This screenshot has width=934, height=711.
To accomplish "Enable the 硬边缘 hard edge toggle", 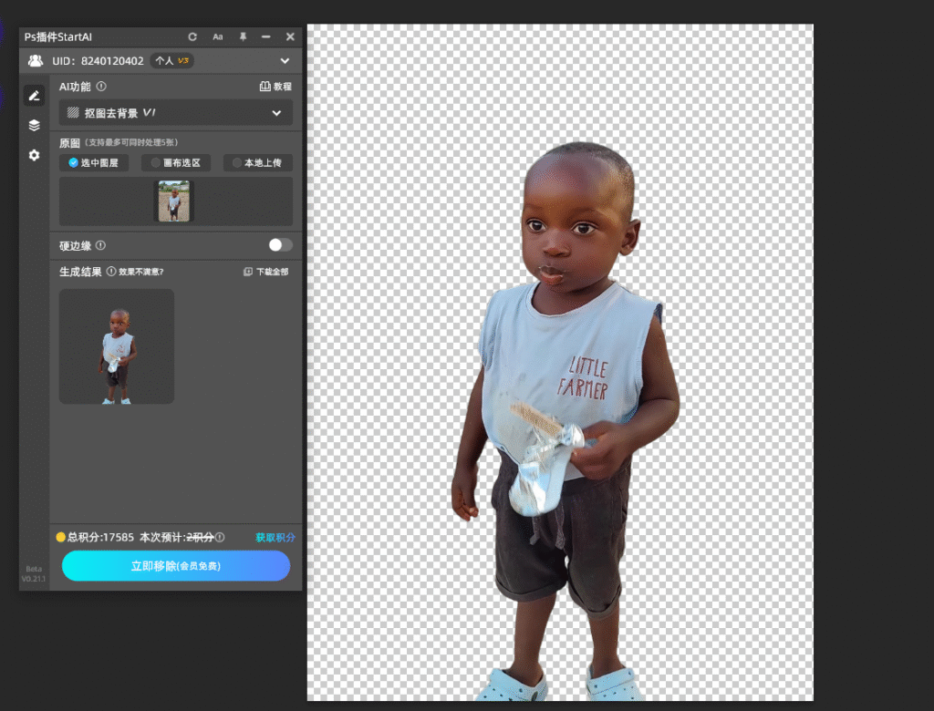I will 280,245.
